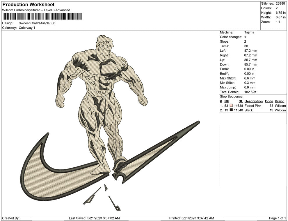Click the Faded Pink color swatch

[231, 106]
